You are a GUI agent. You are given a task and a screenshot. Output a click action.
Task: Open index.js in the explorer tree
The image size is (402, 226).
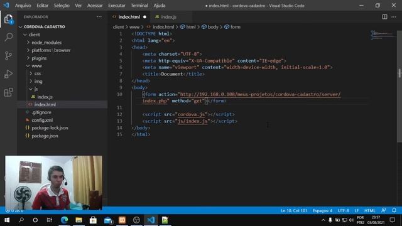coord(45,97)
